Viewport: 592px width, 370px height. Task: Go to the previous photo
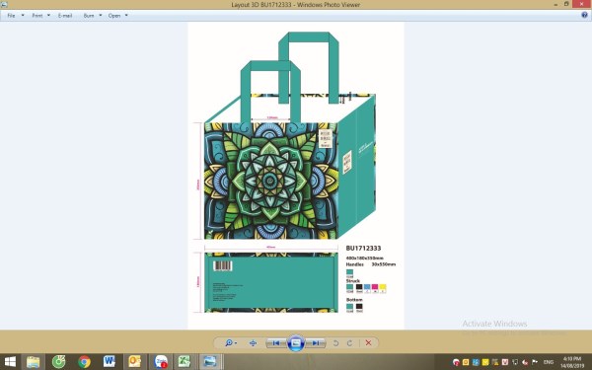[276, 342]
